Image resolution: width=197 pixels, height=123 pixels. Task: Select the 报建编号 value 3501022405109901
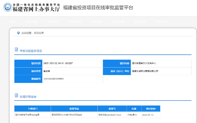click(x=54, y=79)
